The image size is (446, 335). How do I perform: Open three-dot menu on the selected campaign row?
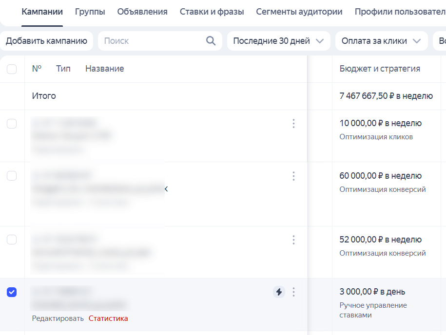coord(293,291)
